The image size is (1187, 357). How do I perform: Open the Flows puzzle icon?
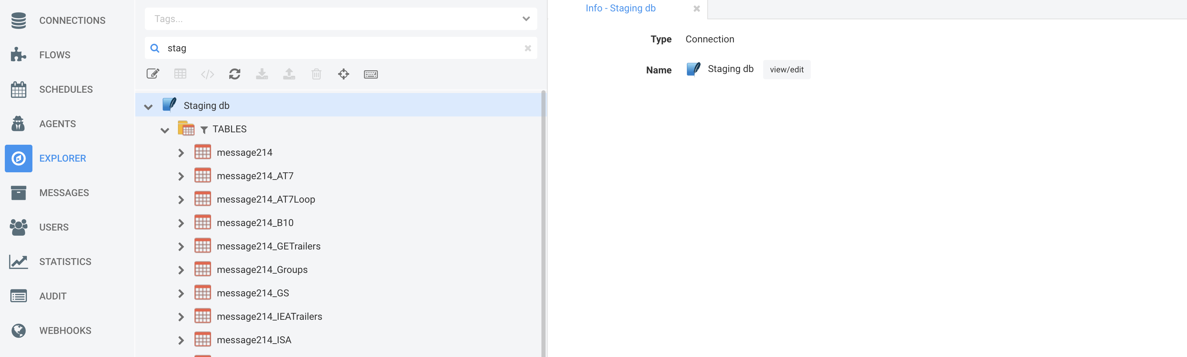click(x=18, y=55)
